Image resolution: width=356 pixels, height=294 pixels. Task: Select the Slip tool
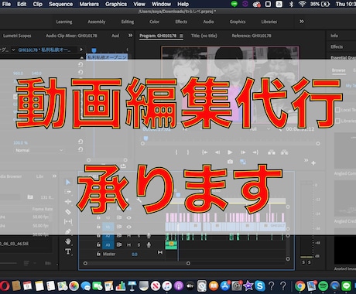coord(68,221)
